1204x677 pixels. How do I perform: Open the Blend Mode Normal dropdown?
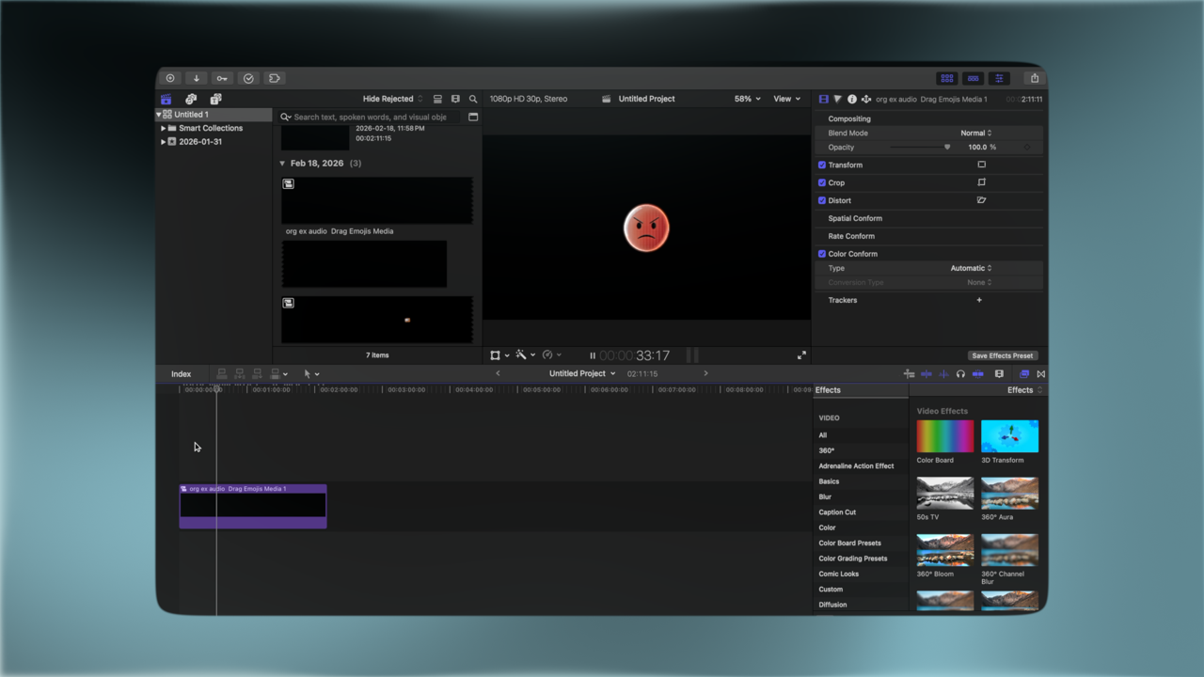(975, 134)
